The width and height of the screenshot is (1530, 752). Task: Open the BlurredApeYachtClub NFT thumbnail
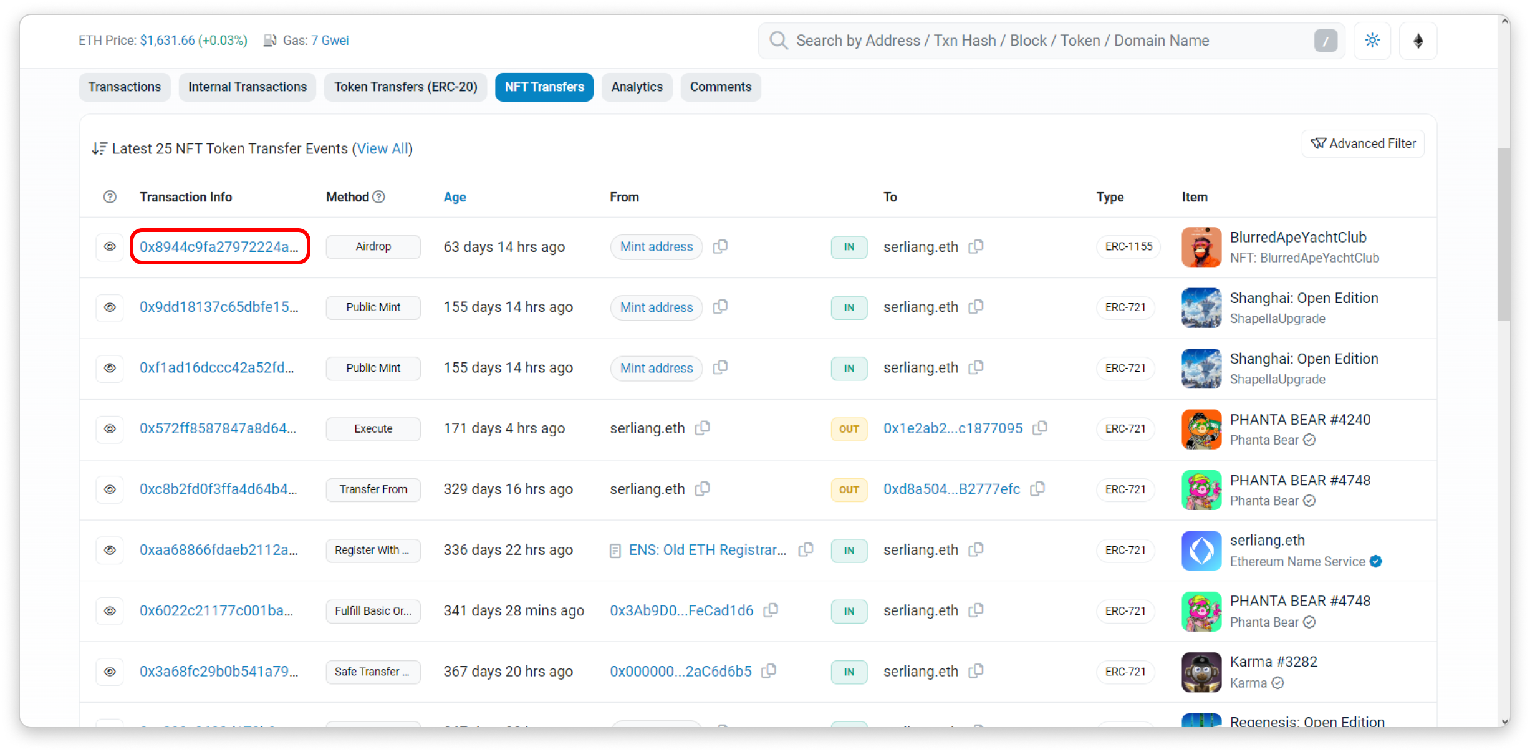(1201, 247)
